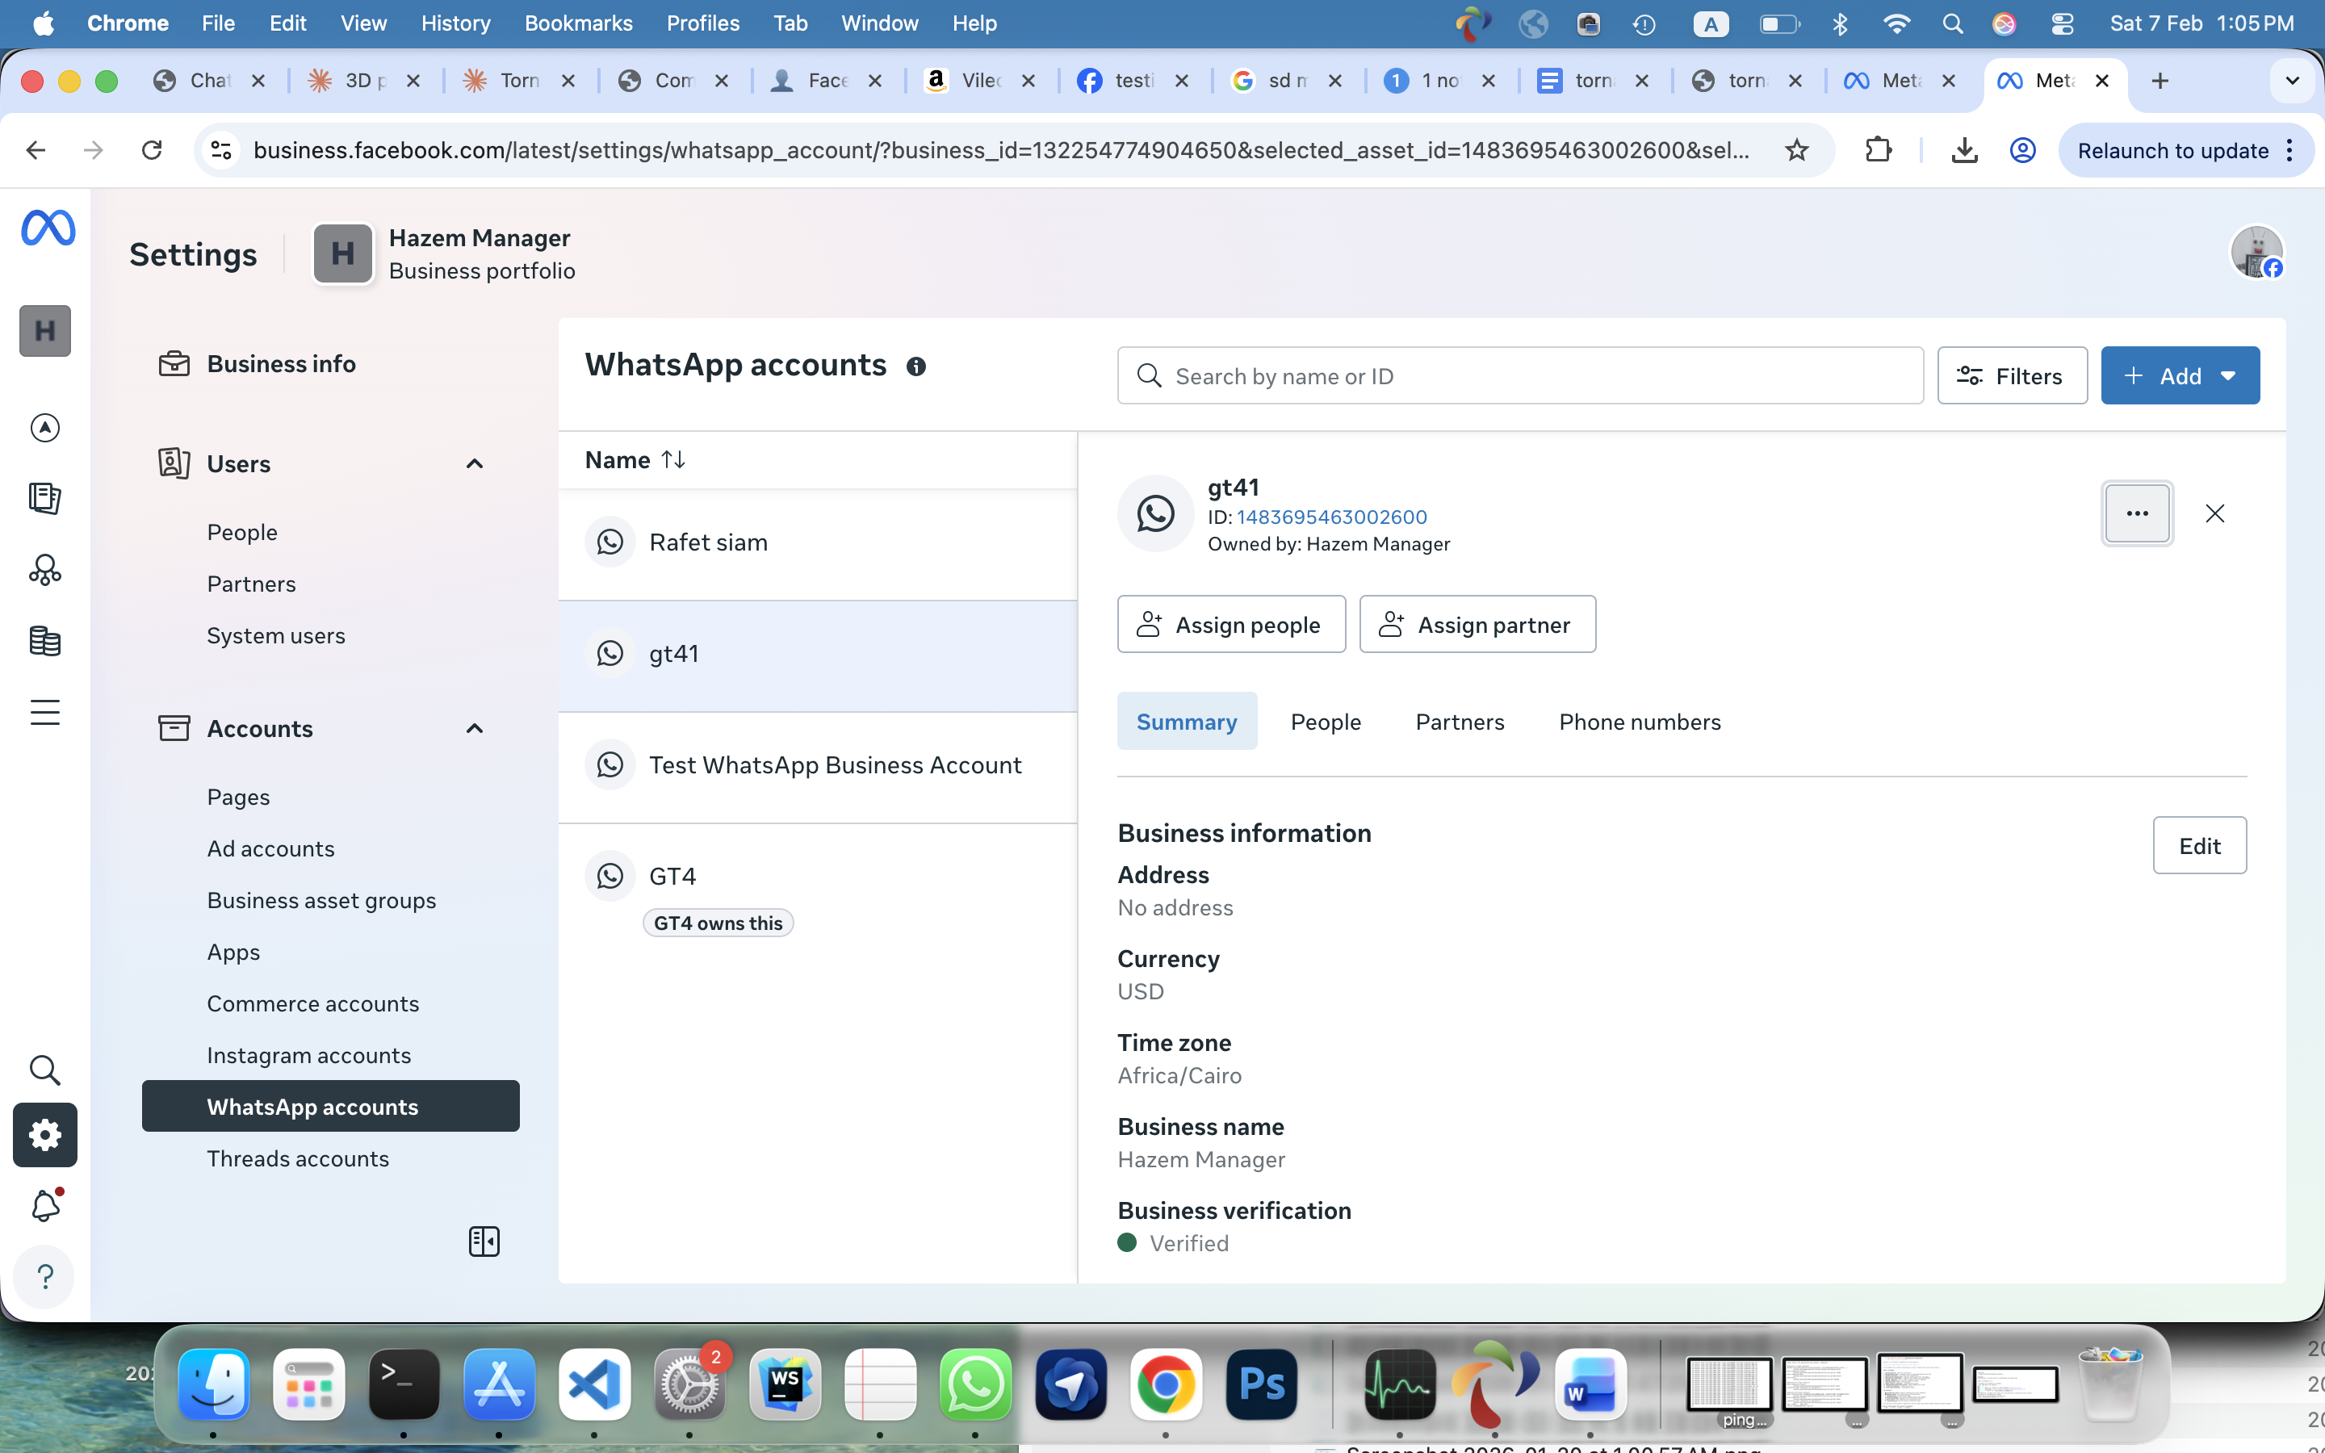The height and width of the screenshot is (1453, 2325).
Task: Click the Assign people button
Action: (x=1230, y=625)
